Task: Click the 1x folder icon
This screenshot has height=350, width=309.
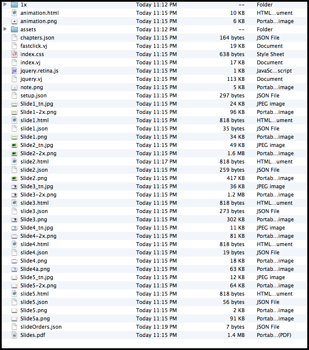Action: (14, 4)
